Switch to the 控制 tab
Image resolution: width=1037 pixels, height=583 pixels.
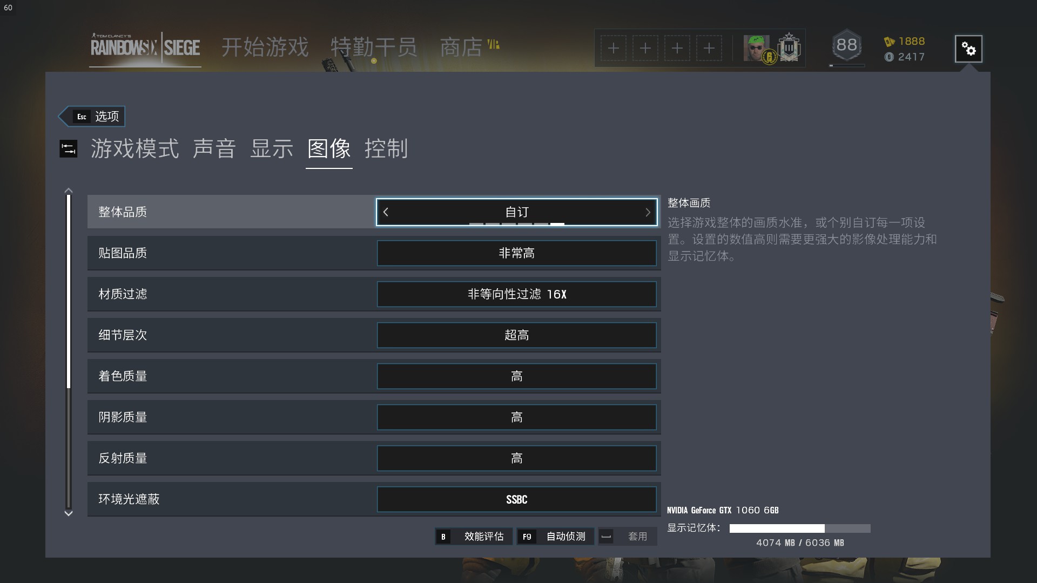pyautogui.click(x=386, y=149)
